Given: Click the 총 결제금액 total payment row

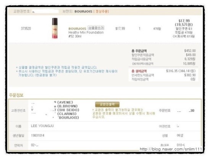Looking at the screenshot, I should [163, 71].
